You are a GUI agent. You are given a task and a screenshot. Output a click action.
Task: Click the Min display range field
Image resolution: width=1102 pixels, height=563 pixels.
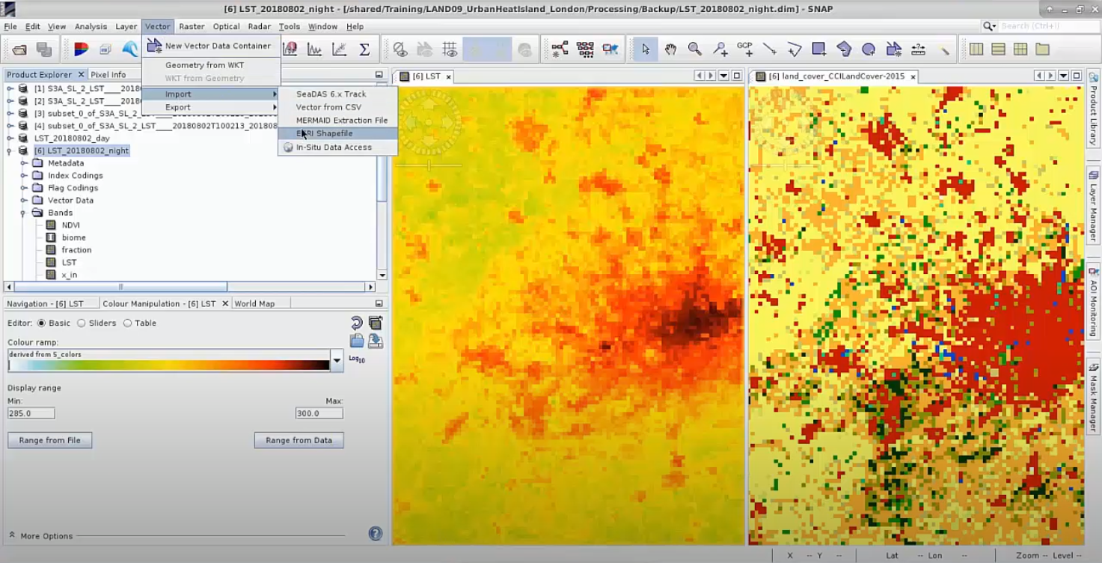(31, 413)
